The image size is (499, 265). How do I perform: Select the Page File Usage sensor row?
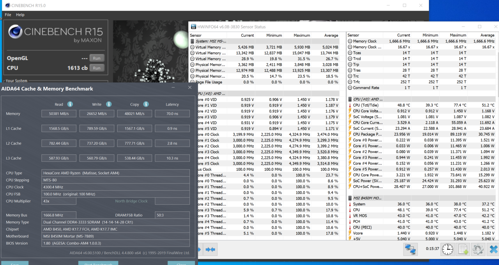coord(264,82)
